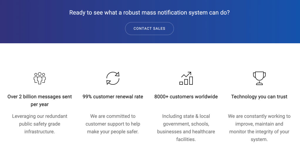Click '8000+ customers worldwide' heading
The image size is (300, 153).
186,97
